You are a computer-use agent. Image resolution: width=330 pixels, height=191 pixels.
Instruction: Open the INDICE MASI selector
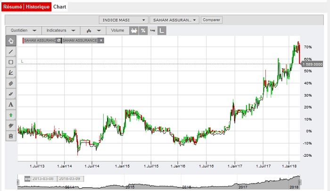point(124,20)
